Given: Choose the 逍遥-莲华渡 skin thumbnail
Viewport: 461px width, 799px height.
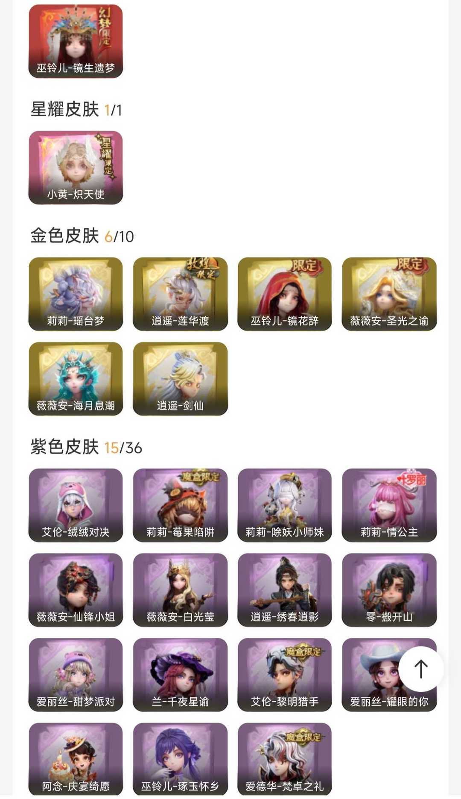Looking at the screenshot, I should (x=180, y=294).
